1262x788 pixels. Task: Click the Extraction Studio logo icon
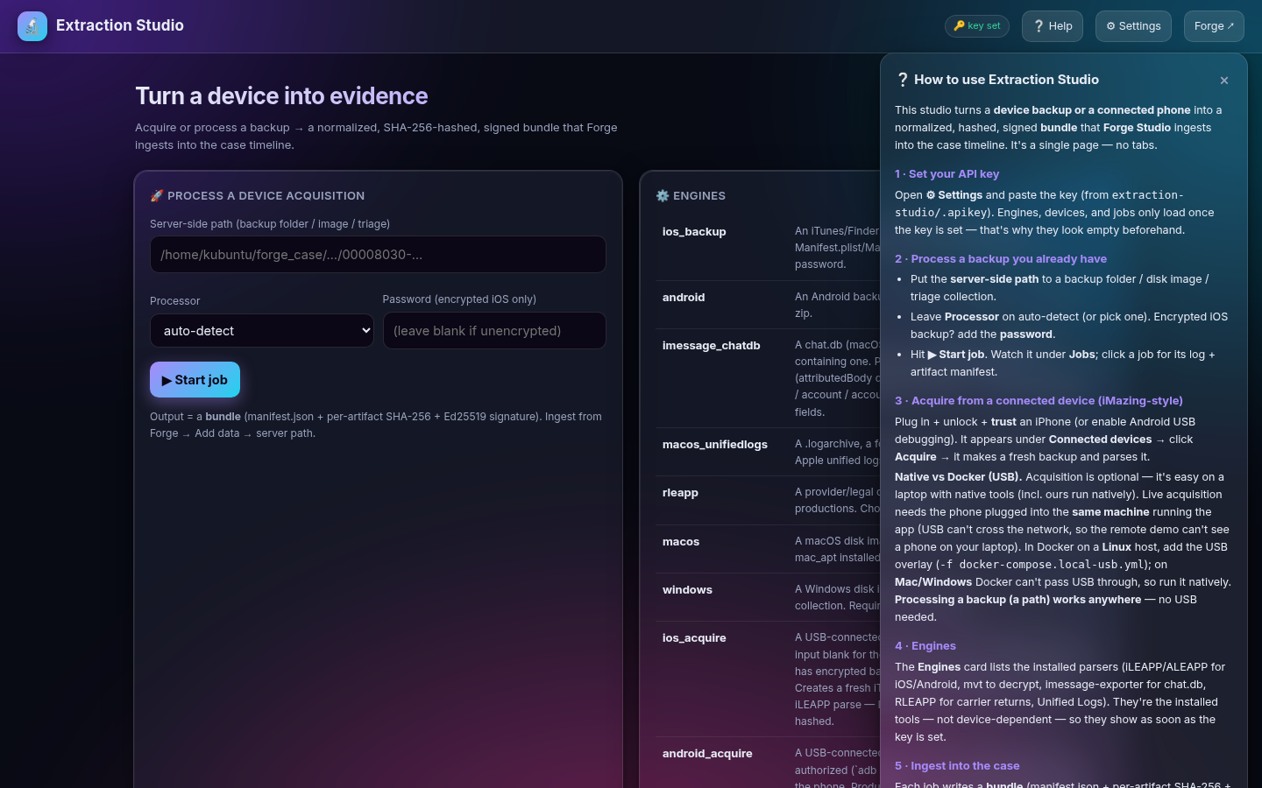(32, 26)
